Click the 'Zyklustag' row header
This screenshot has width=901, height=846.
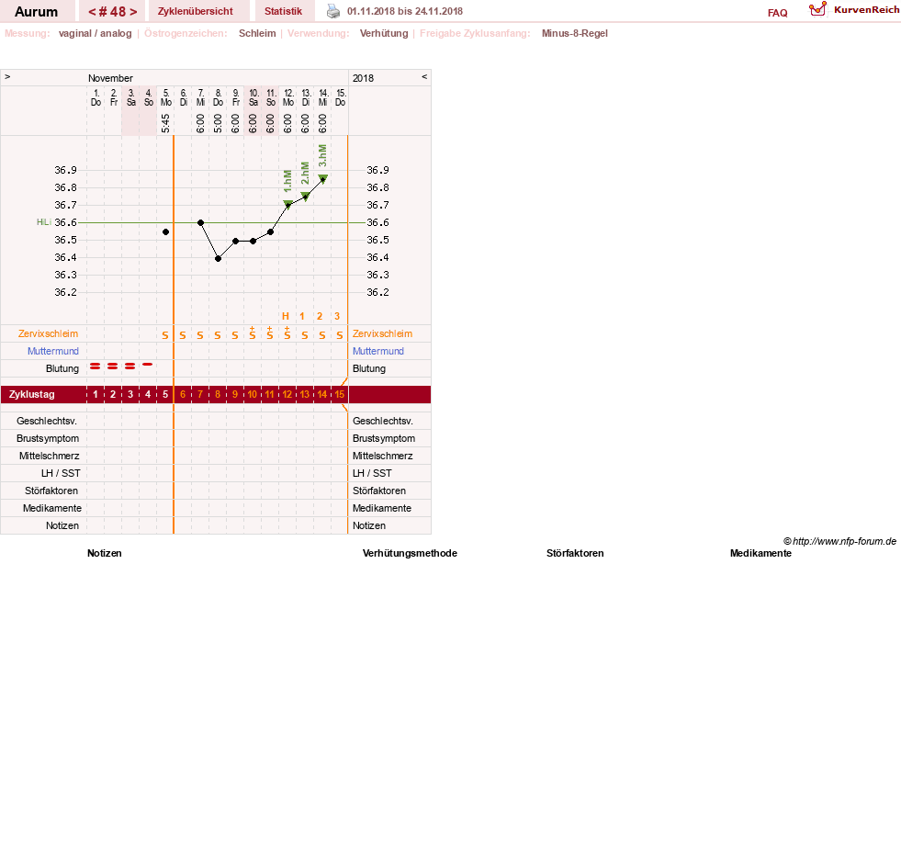(x=31, y=394)
